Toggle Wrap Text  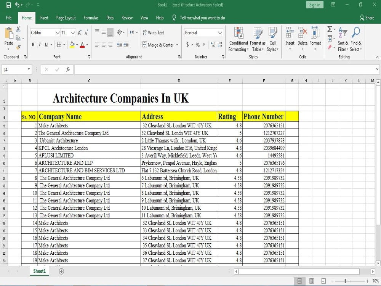pyautogui.click(x=153, y=32)
